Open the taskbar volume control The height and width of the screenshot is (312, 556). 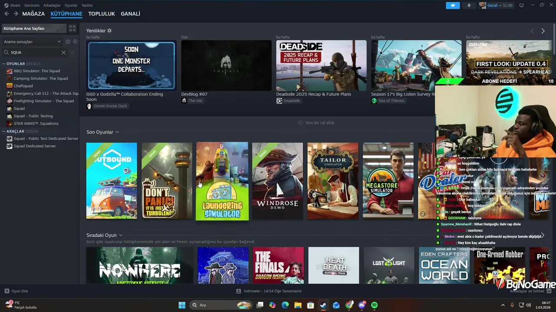[x=529, y=305]
